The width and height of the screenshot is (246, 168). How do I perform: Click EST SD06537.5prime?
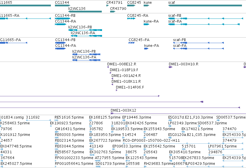tap(218, 121)
